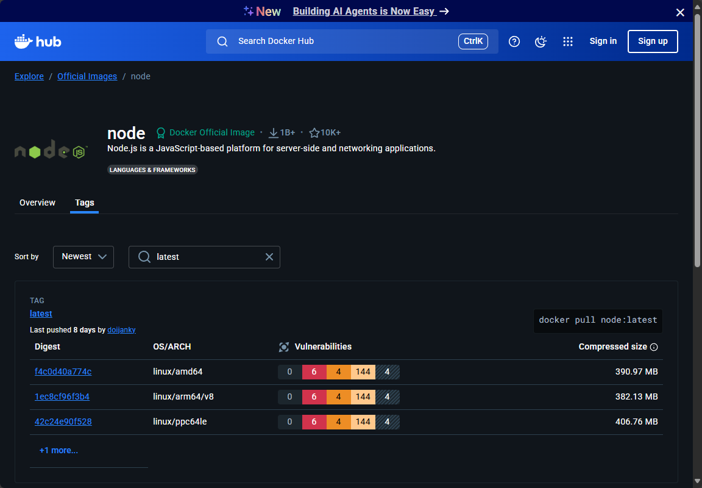Click orange medium count 4 for linux/arm64/v8
Viewport: 702px width, 488px height.
pos(338,396)
